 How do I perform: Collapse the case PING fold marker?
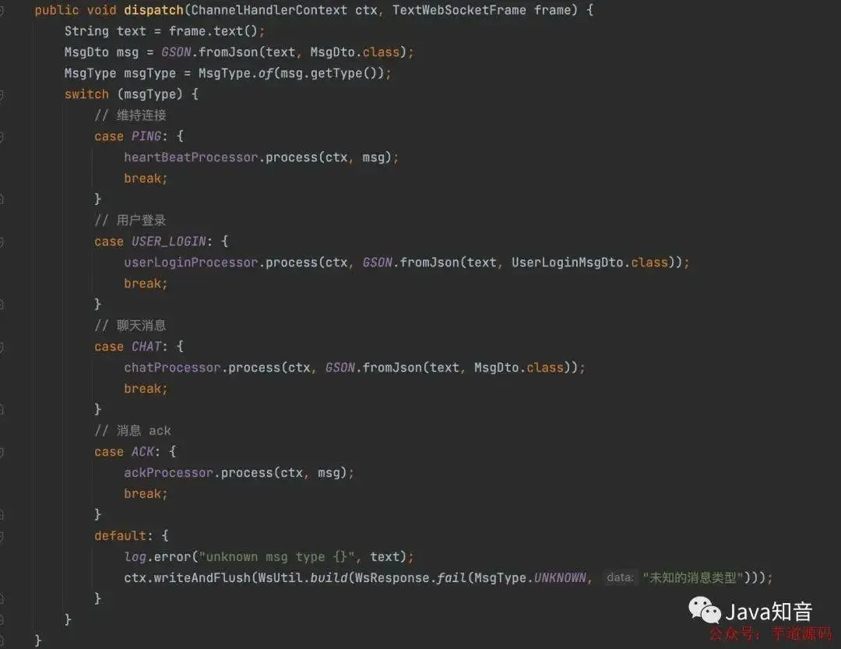(2, 137)
